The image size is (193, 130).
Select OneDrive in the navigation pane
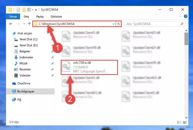point(24,83)
